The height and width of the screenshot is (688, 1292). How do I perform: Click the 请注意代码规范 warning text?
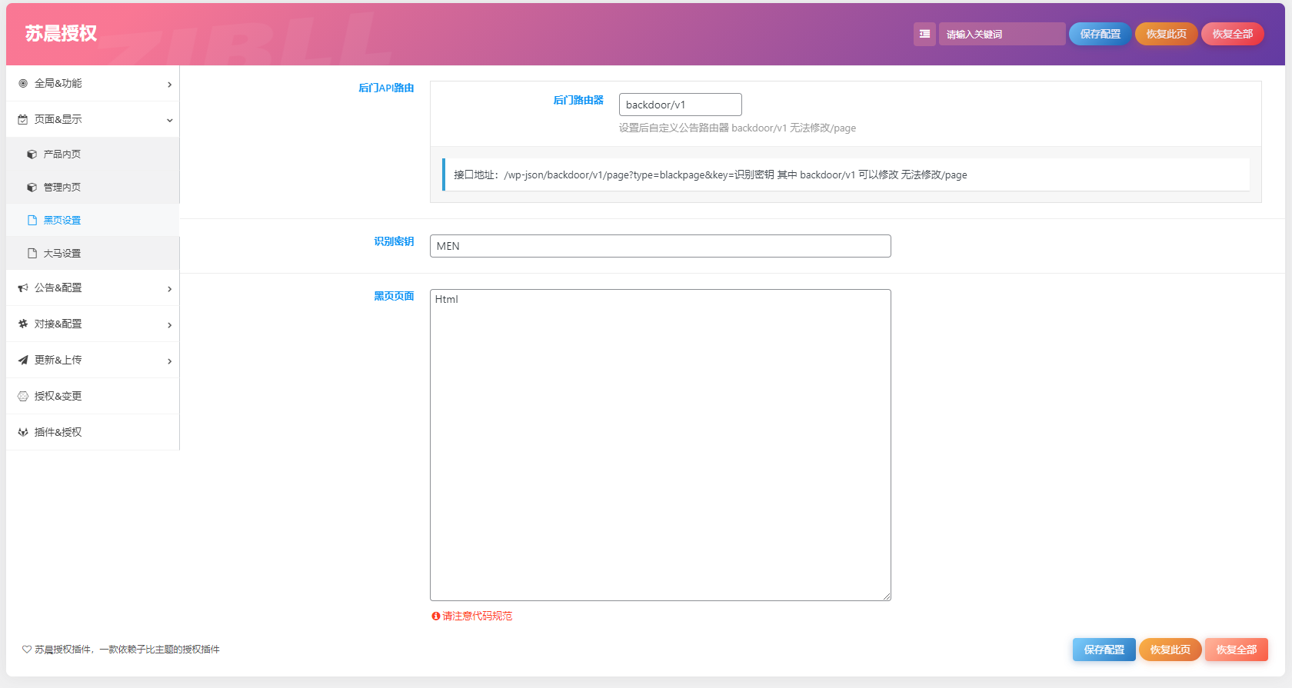(x=478, y=616)
